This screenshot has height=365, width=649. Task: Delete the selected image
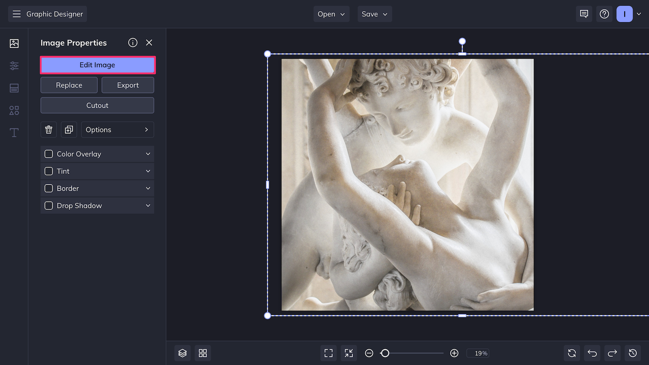pyautogui.click(x=49, y=130)
